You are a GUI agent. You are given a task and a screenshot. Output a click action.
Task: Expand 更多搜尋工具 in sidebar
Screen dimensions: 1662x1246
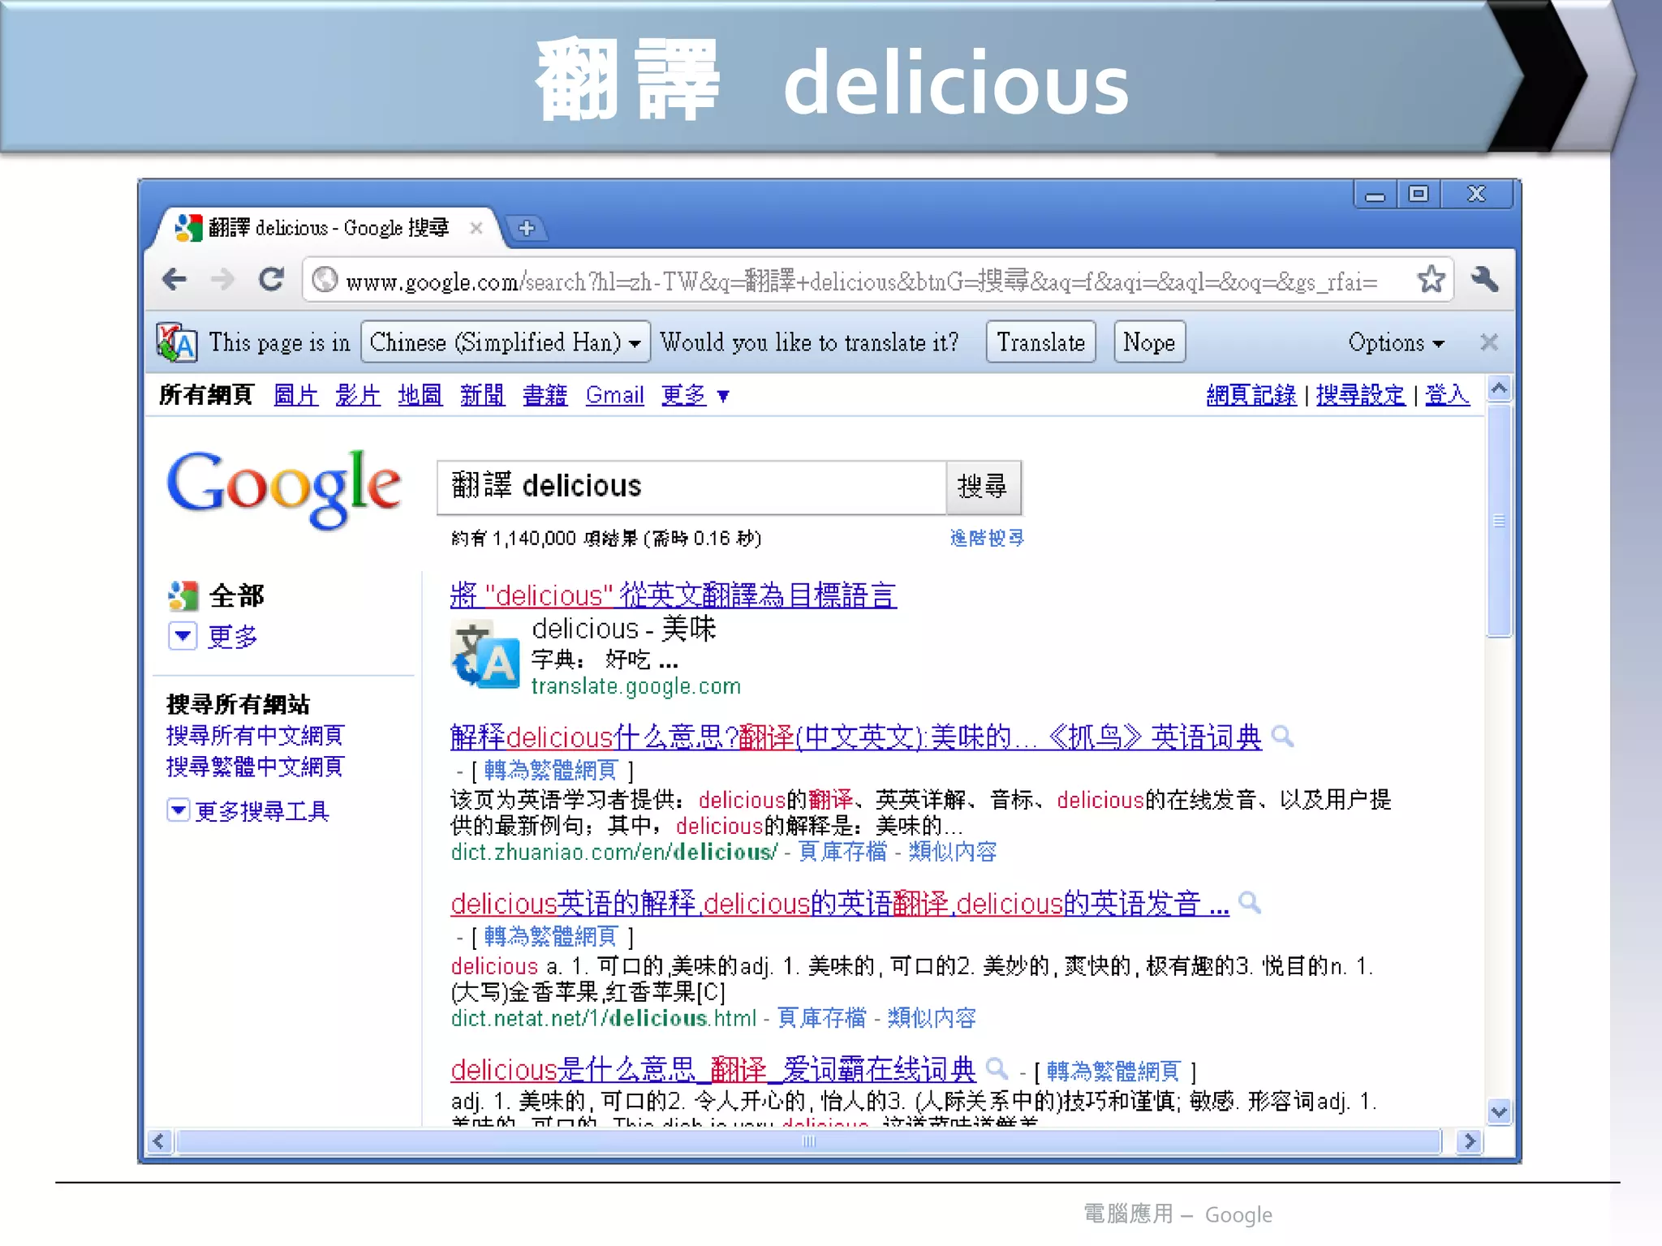click(248, 810)
